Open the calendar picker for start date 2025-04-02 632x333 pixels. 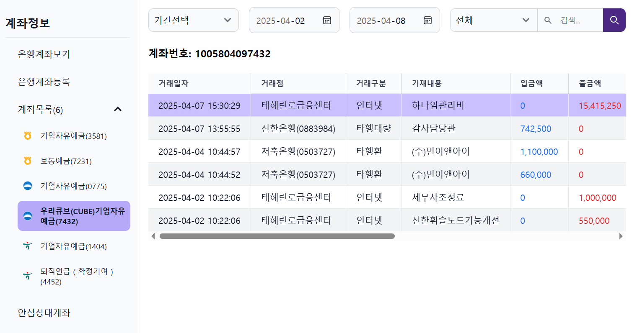tap(326, 20)
